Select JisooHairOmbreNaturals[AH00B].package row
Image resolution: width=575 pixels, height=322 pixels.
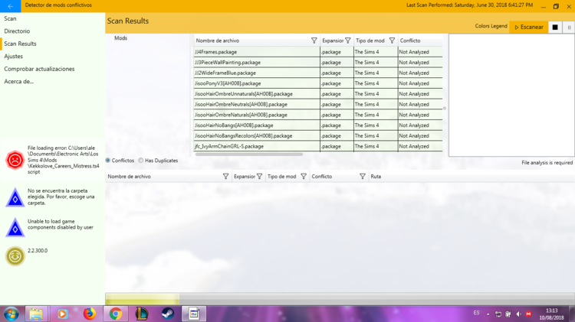point(318,115)
